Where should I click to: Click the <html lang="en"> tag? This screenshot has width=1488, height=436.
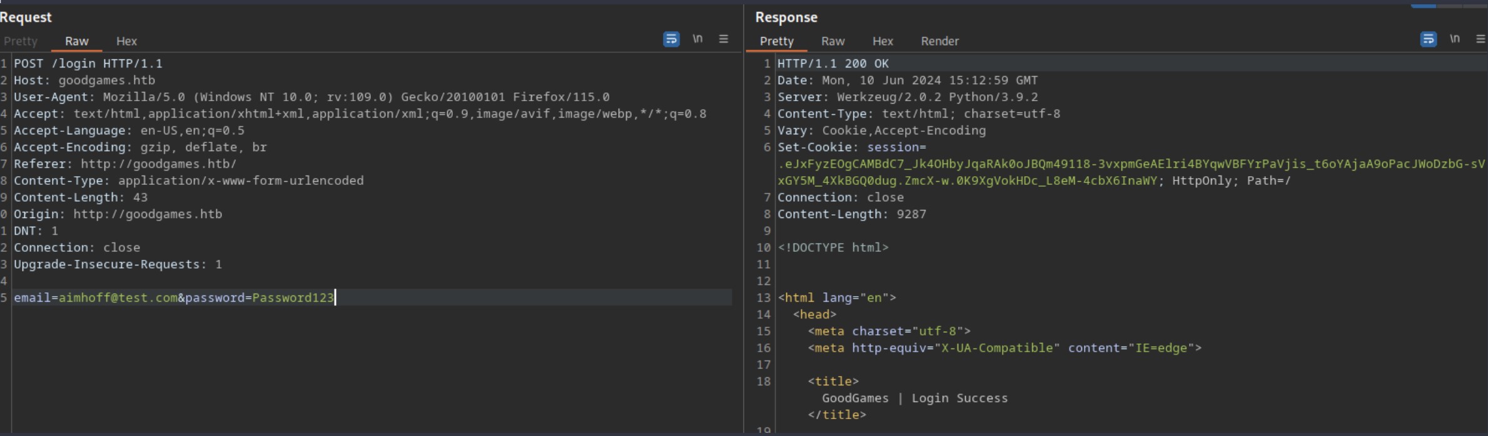click(837, 298)
